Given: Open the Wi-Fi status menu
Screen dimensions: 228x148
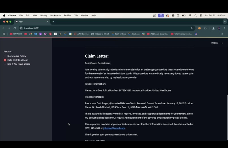Looking at the screenshot, I should click(190, 16).
